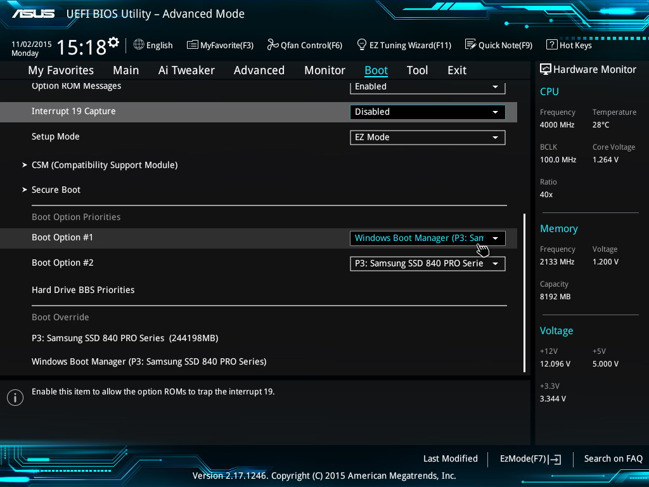Open Qfan Control(F6)
Image resolution: width=649 pixels, height=487 pixels.
(304, 45)
